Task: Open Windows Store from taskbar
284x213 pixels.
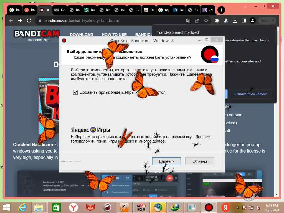Action: (x=56, y=207)
